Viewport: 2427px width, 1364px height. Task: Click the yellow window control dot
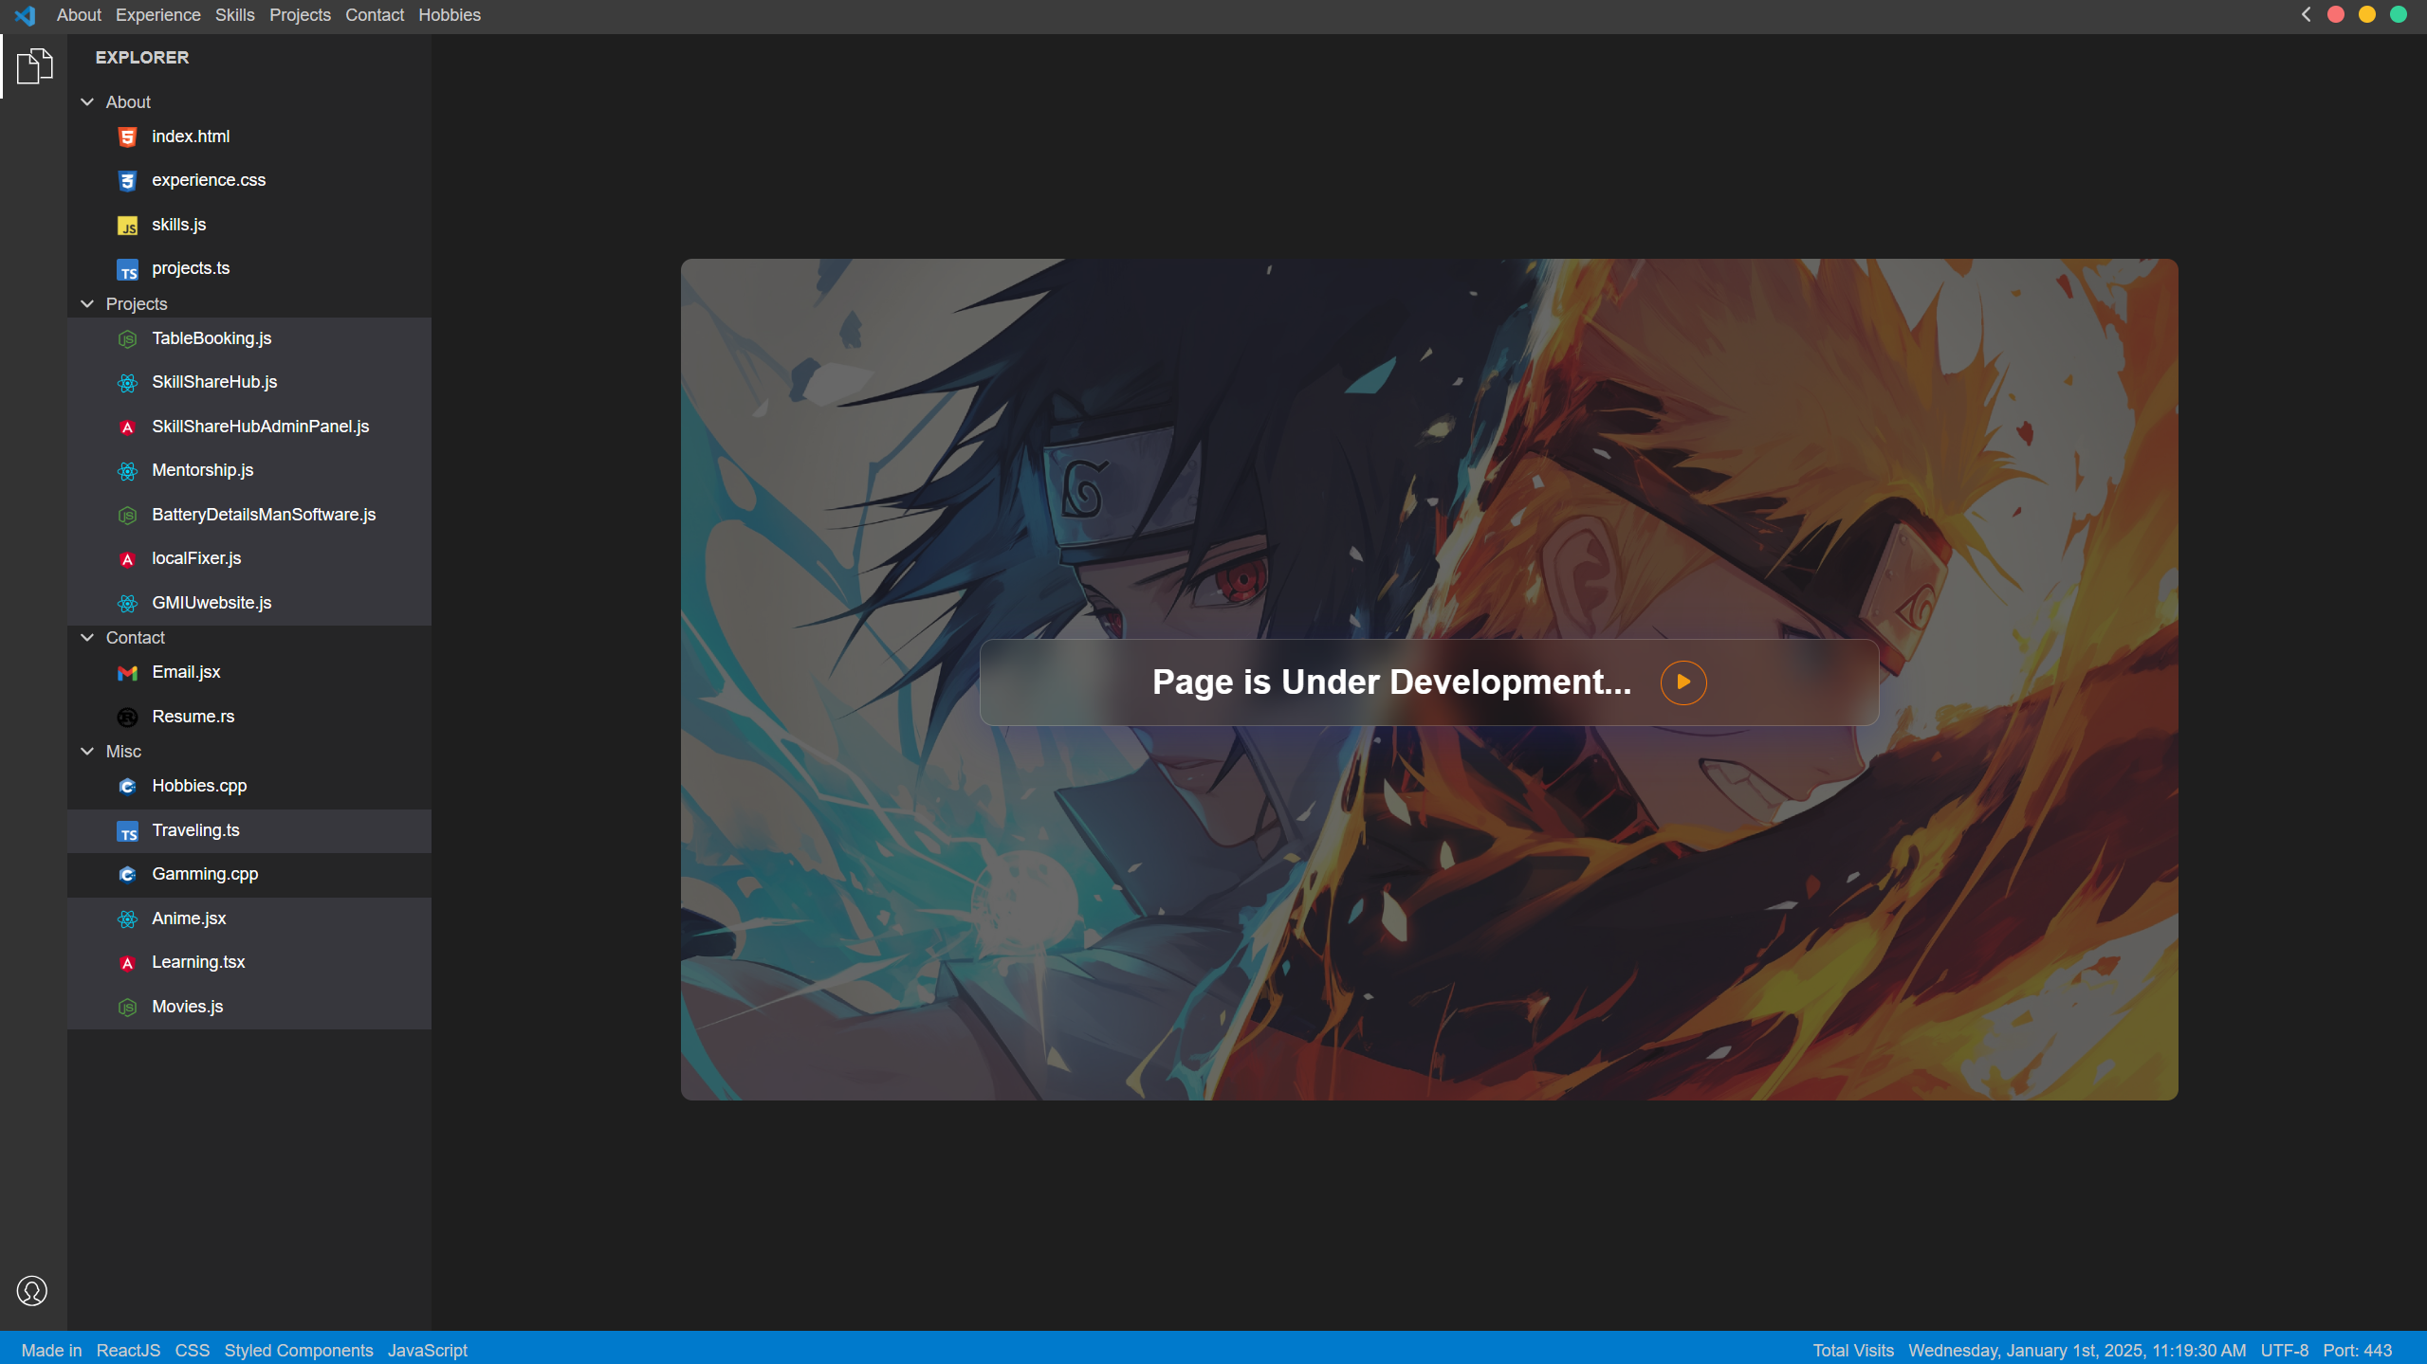2367,14
